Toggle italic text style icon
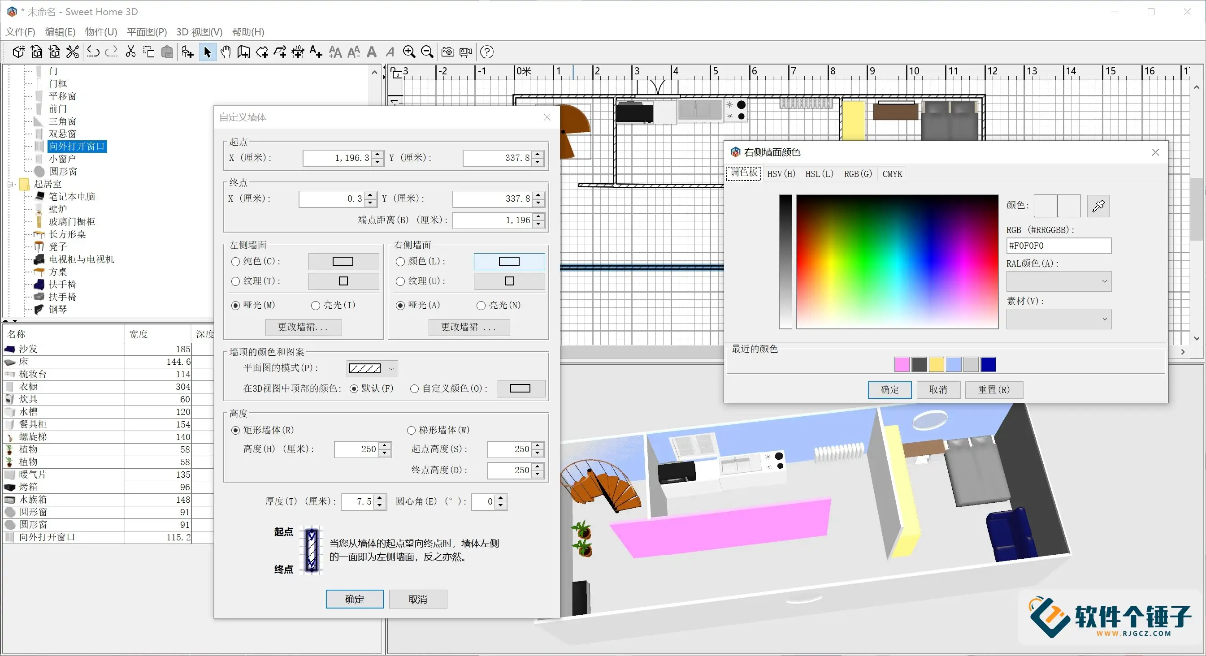Screen dimensions: 1206x656 point(390,52)
